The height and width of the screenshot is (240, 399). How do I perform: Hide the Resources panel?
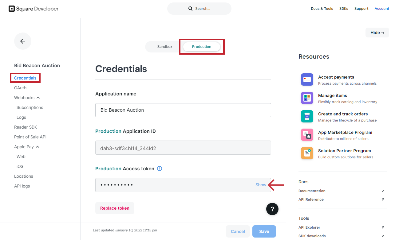coord(377,33)
